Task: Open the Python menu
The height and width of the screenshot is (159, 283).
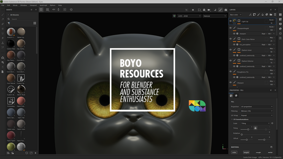Action: tap(53, 5)
